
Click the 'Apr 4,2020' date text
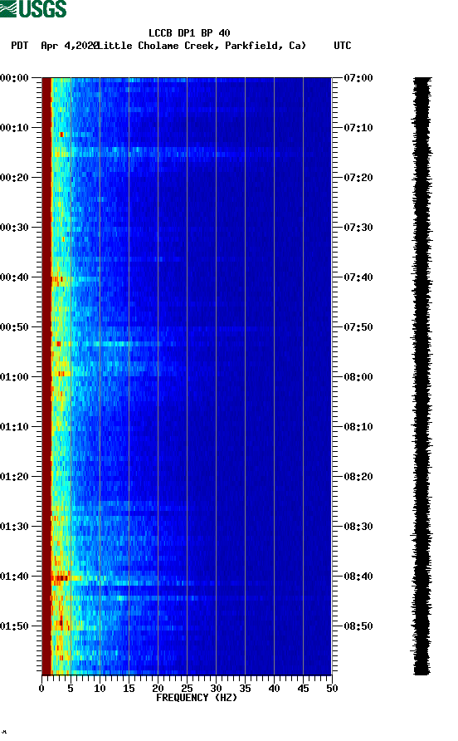(70, 46)
